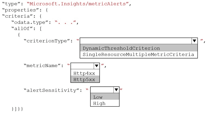Pick the Http5xx metric option

point(85,79)
